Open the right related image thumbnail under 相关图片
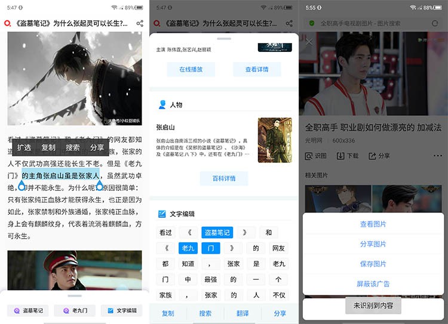 point(407,199)
